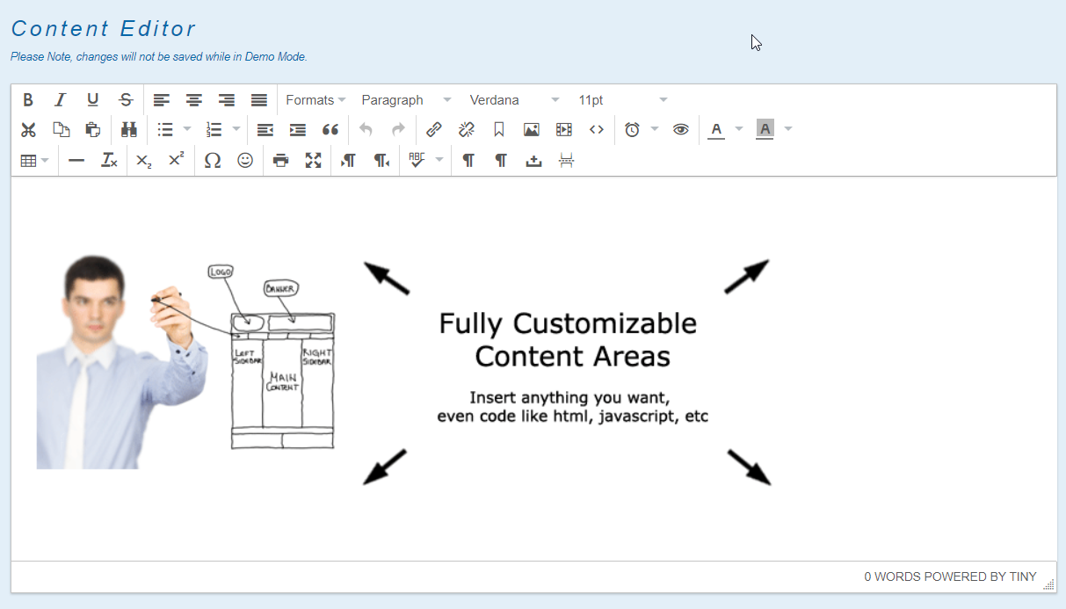
Task: Click the emoticons smiley icon
Action: (245, 160)
